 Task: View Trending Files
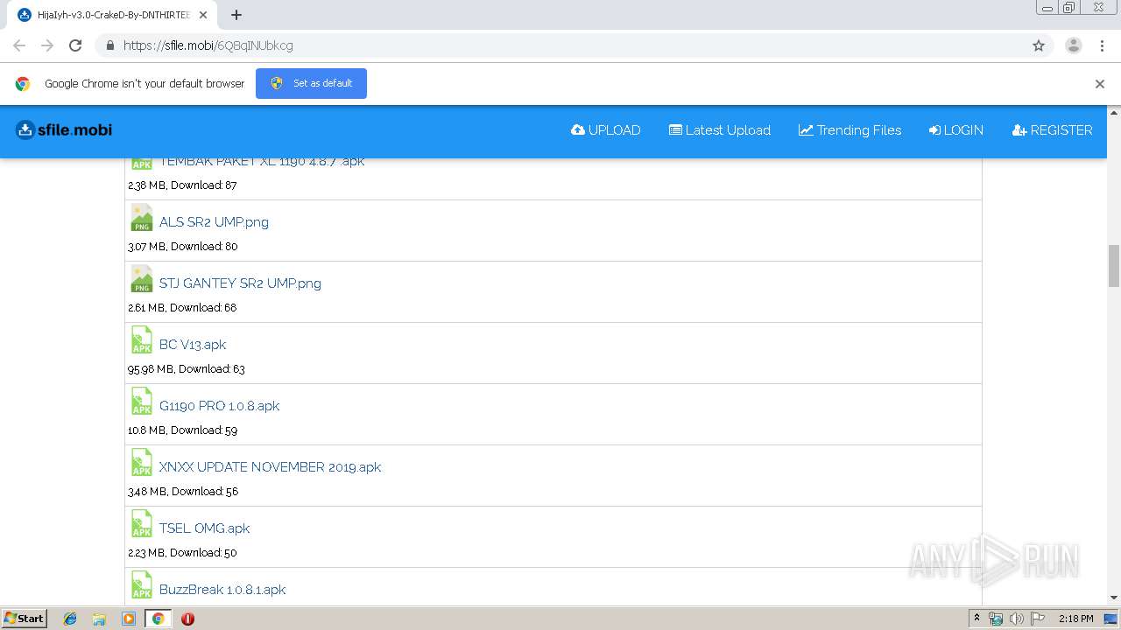pos(850,130)
